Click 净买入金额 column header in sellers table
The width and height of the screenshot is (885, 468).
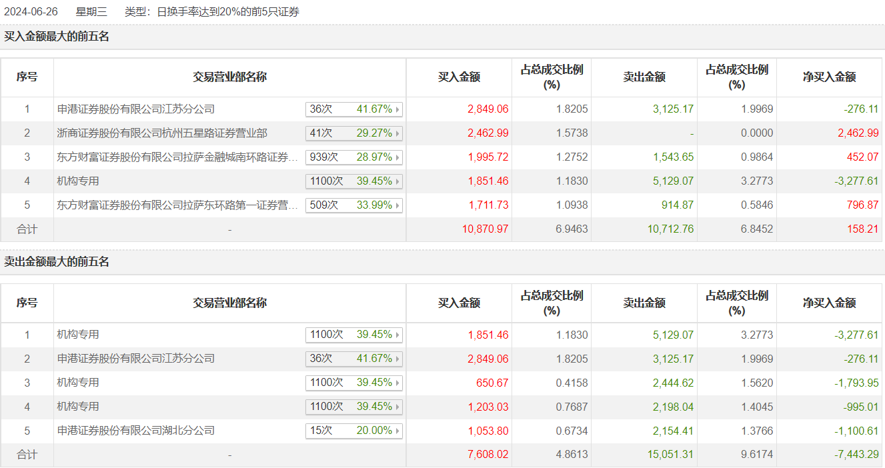(x=829, y=303)
